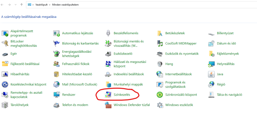Open the Dátum és idő calendar icon
This screenshot has width=257, height=123.
click(211, 43)
